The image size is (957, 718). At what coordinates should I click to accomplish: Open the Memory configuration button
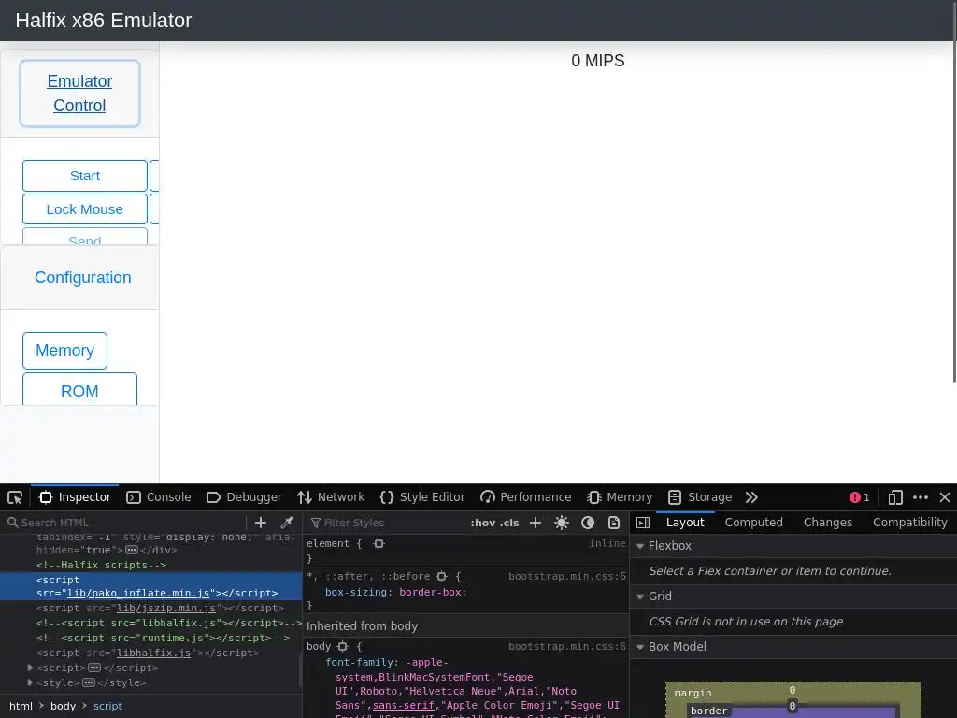pyautogui.click(x=64, y=352)
